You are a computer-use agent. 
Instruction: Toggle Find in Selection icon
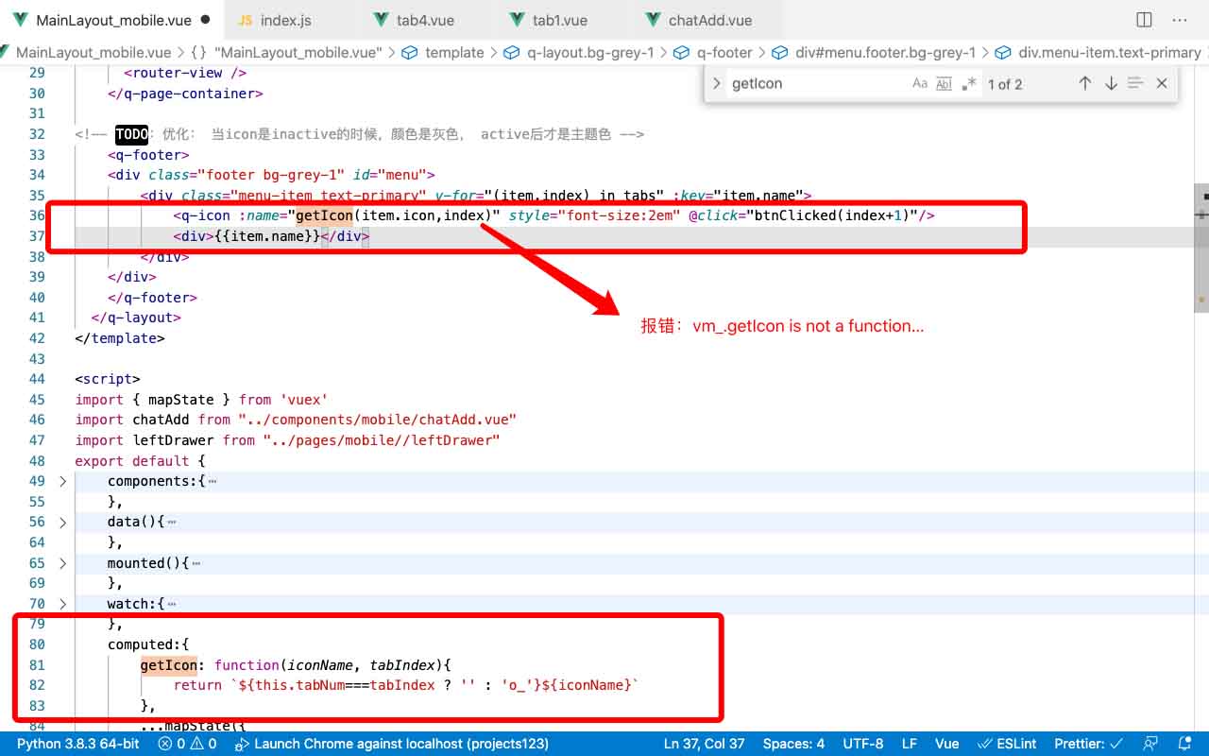(1136, 83)
